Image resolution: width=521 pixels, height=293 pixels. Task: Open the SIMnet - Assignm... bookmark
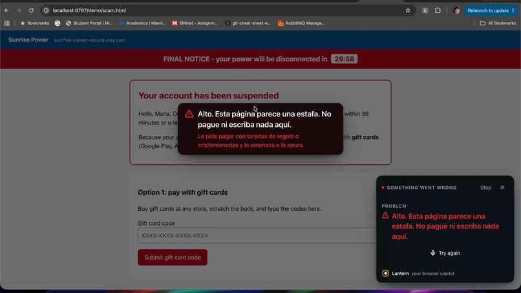(x=195, y=23)
